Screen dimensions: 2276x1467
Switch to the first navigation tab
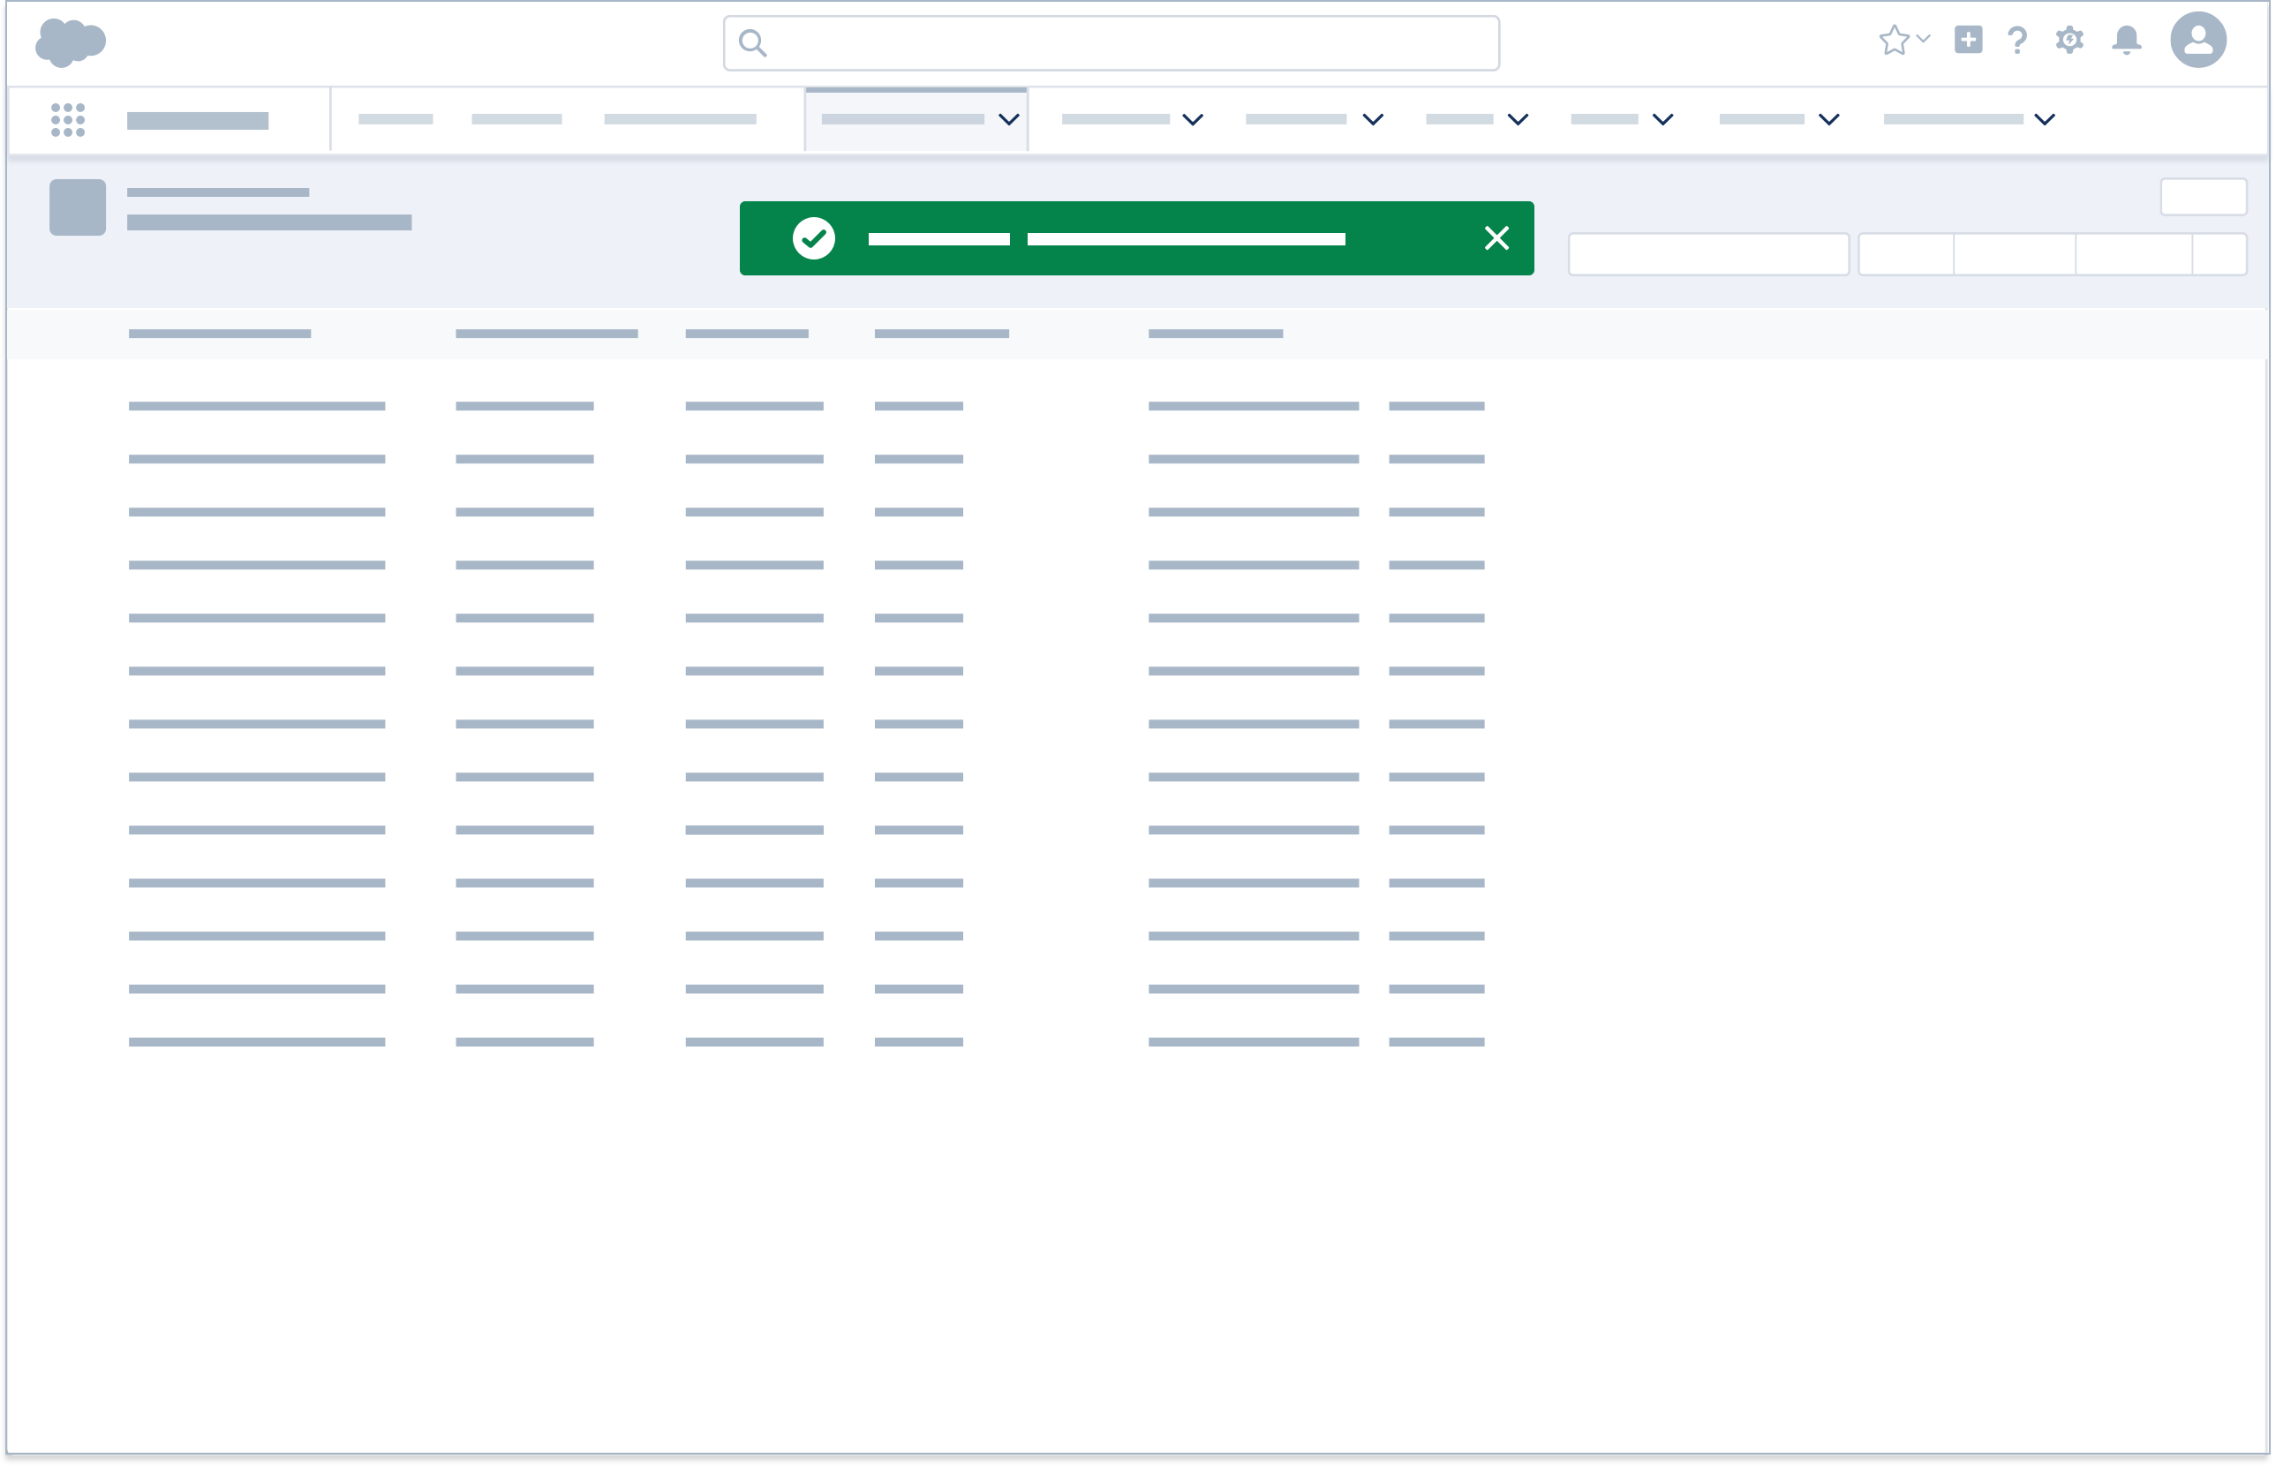396,120
